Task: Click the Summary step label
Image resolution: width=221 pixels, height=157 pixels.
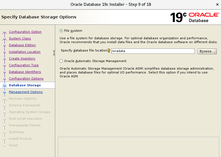Action: coord(17,132)
